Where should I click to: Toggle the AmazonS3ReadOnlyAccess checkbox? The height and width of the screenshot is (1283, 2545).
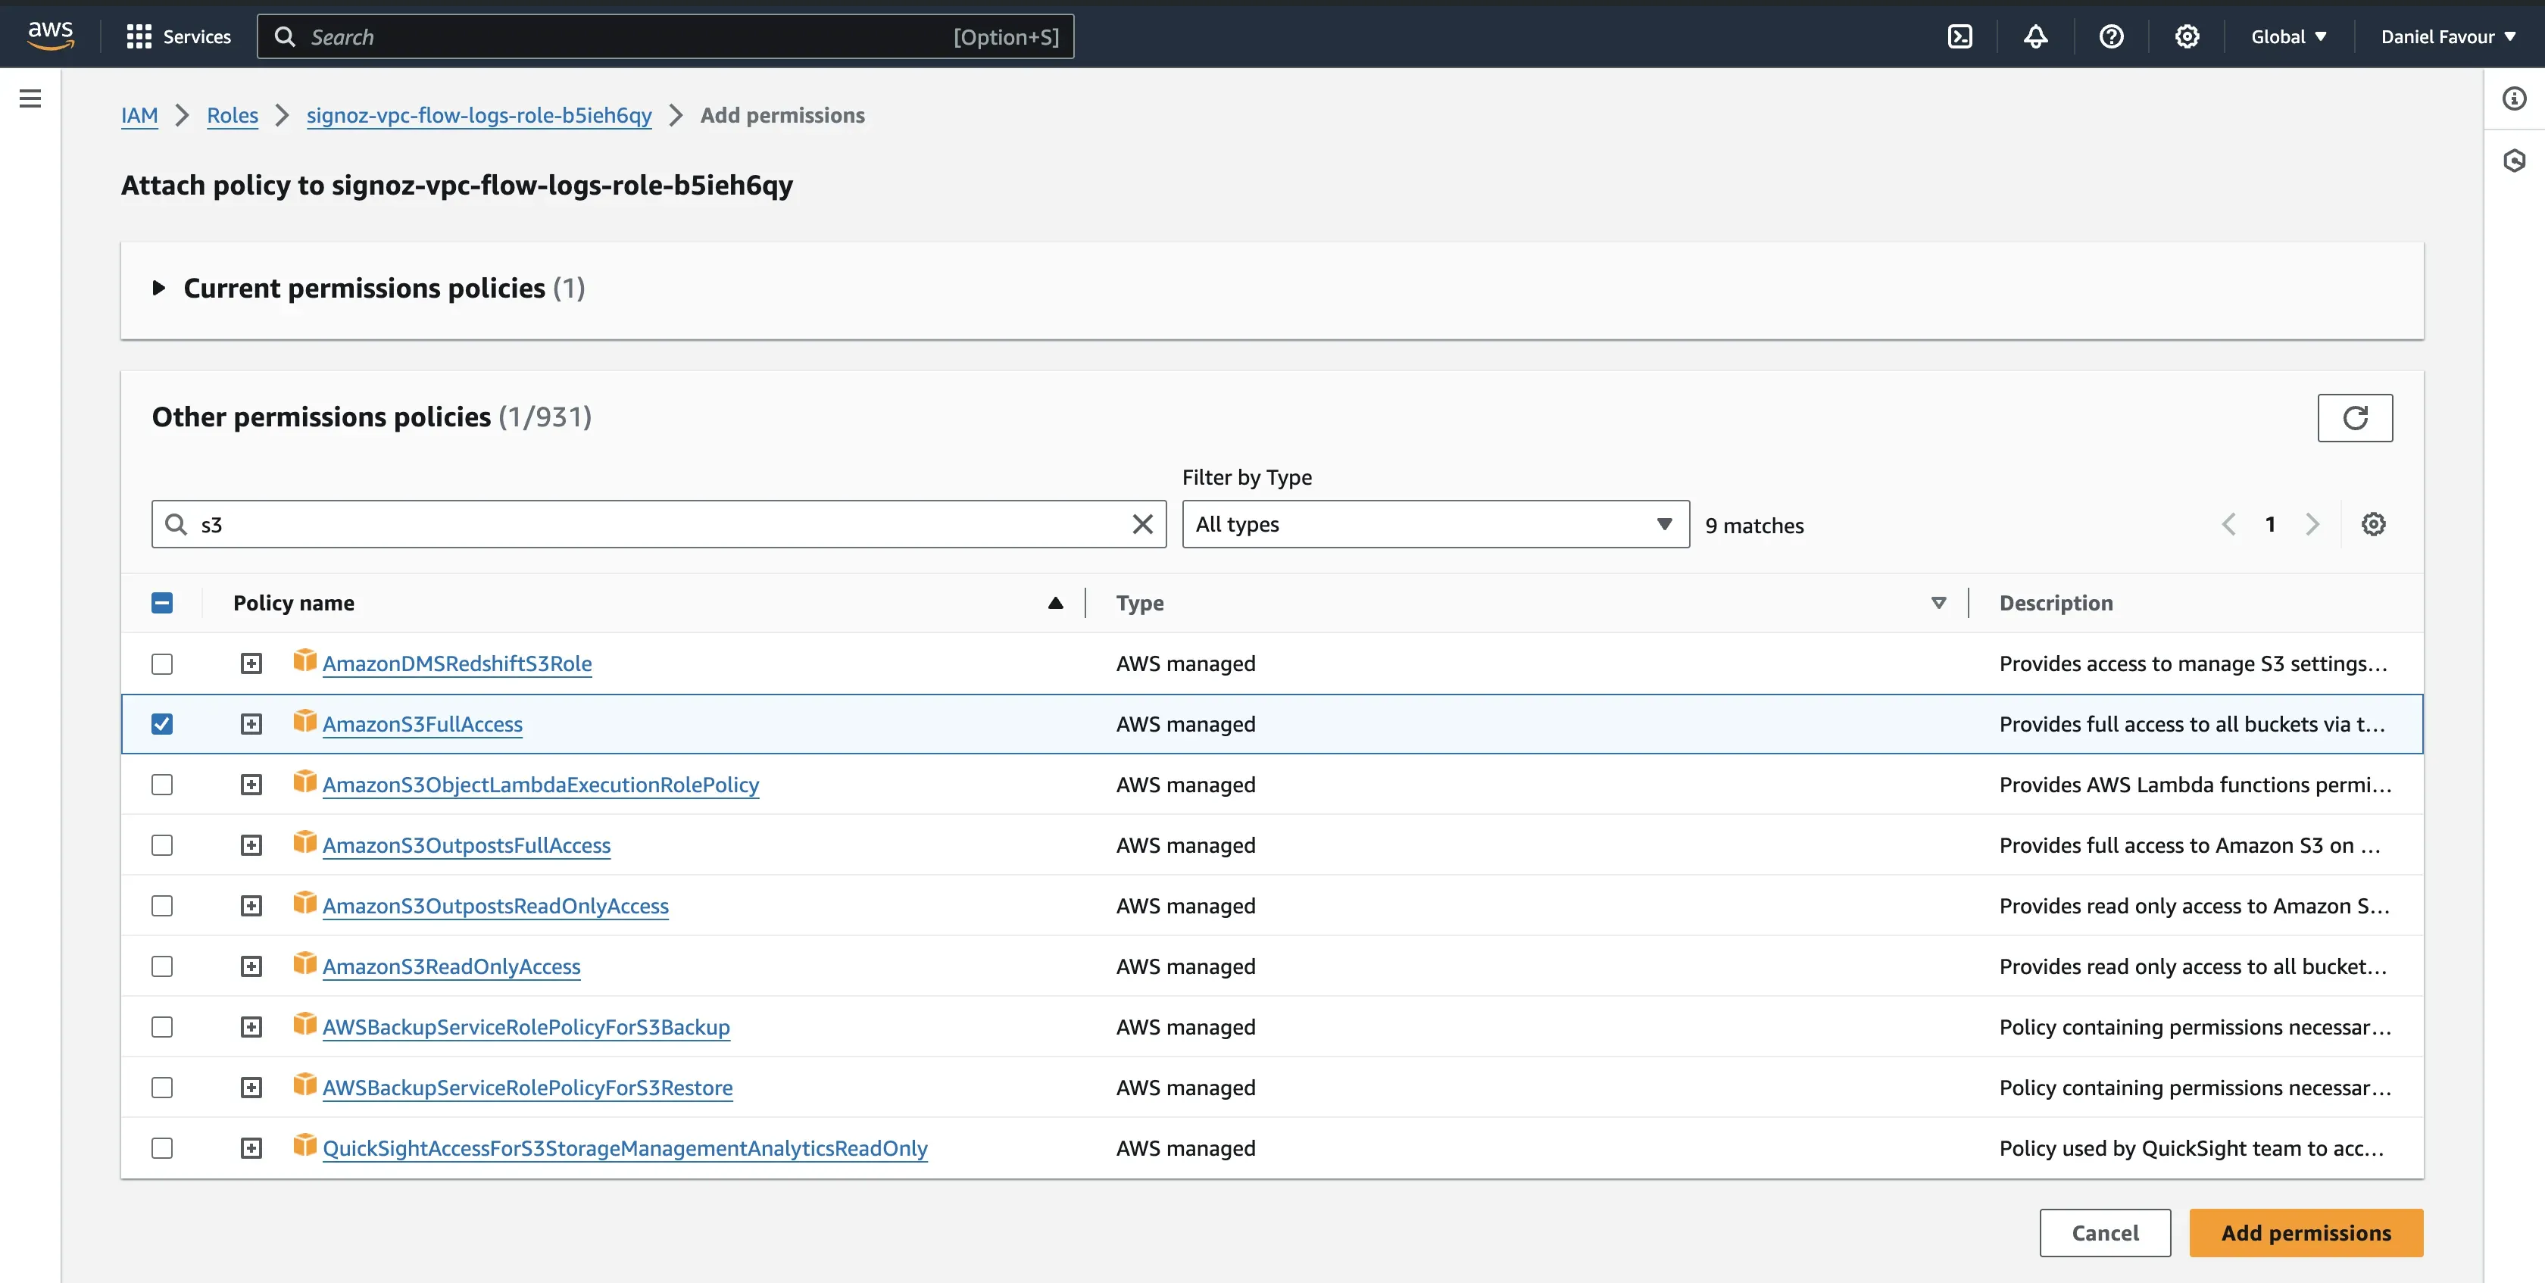tap(162, 966)
